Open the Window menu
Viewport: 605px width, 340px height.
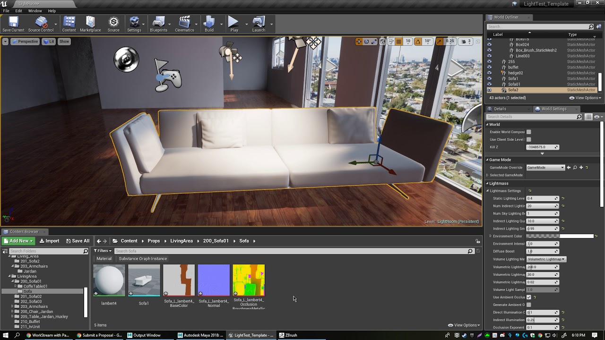point(35,11)
